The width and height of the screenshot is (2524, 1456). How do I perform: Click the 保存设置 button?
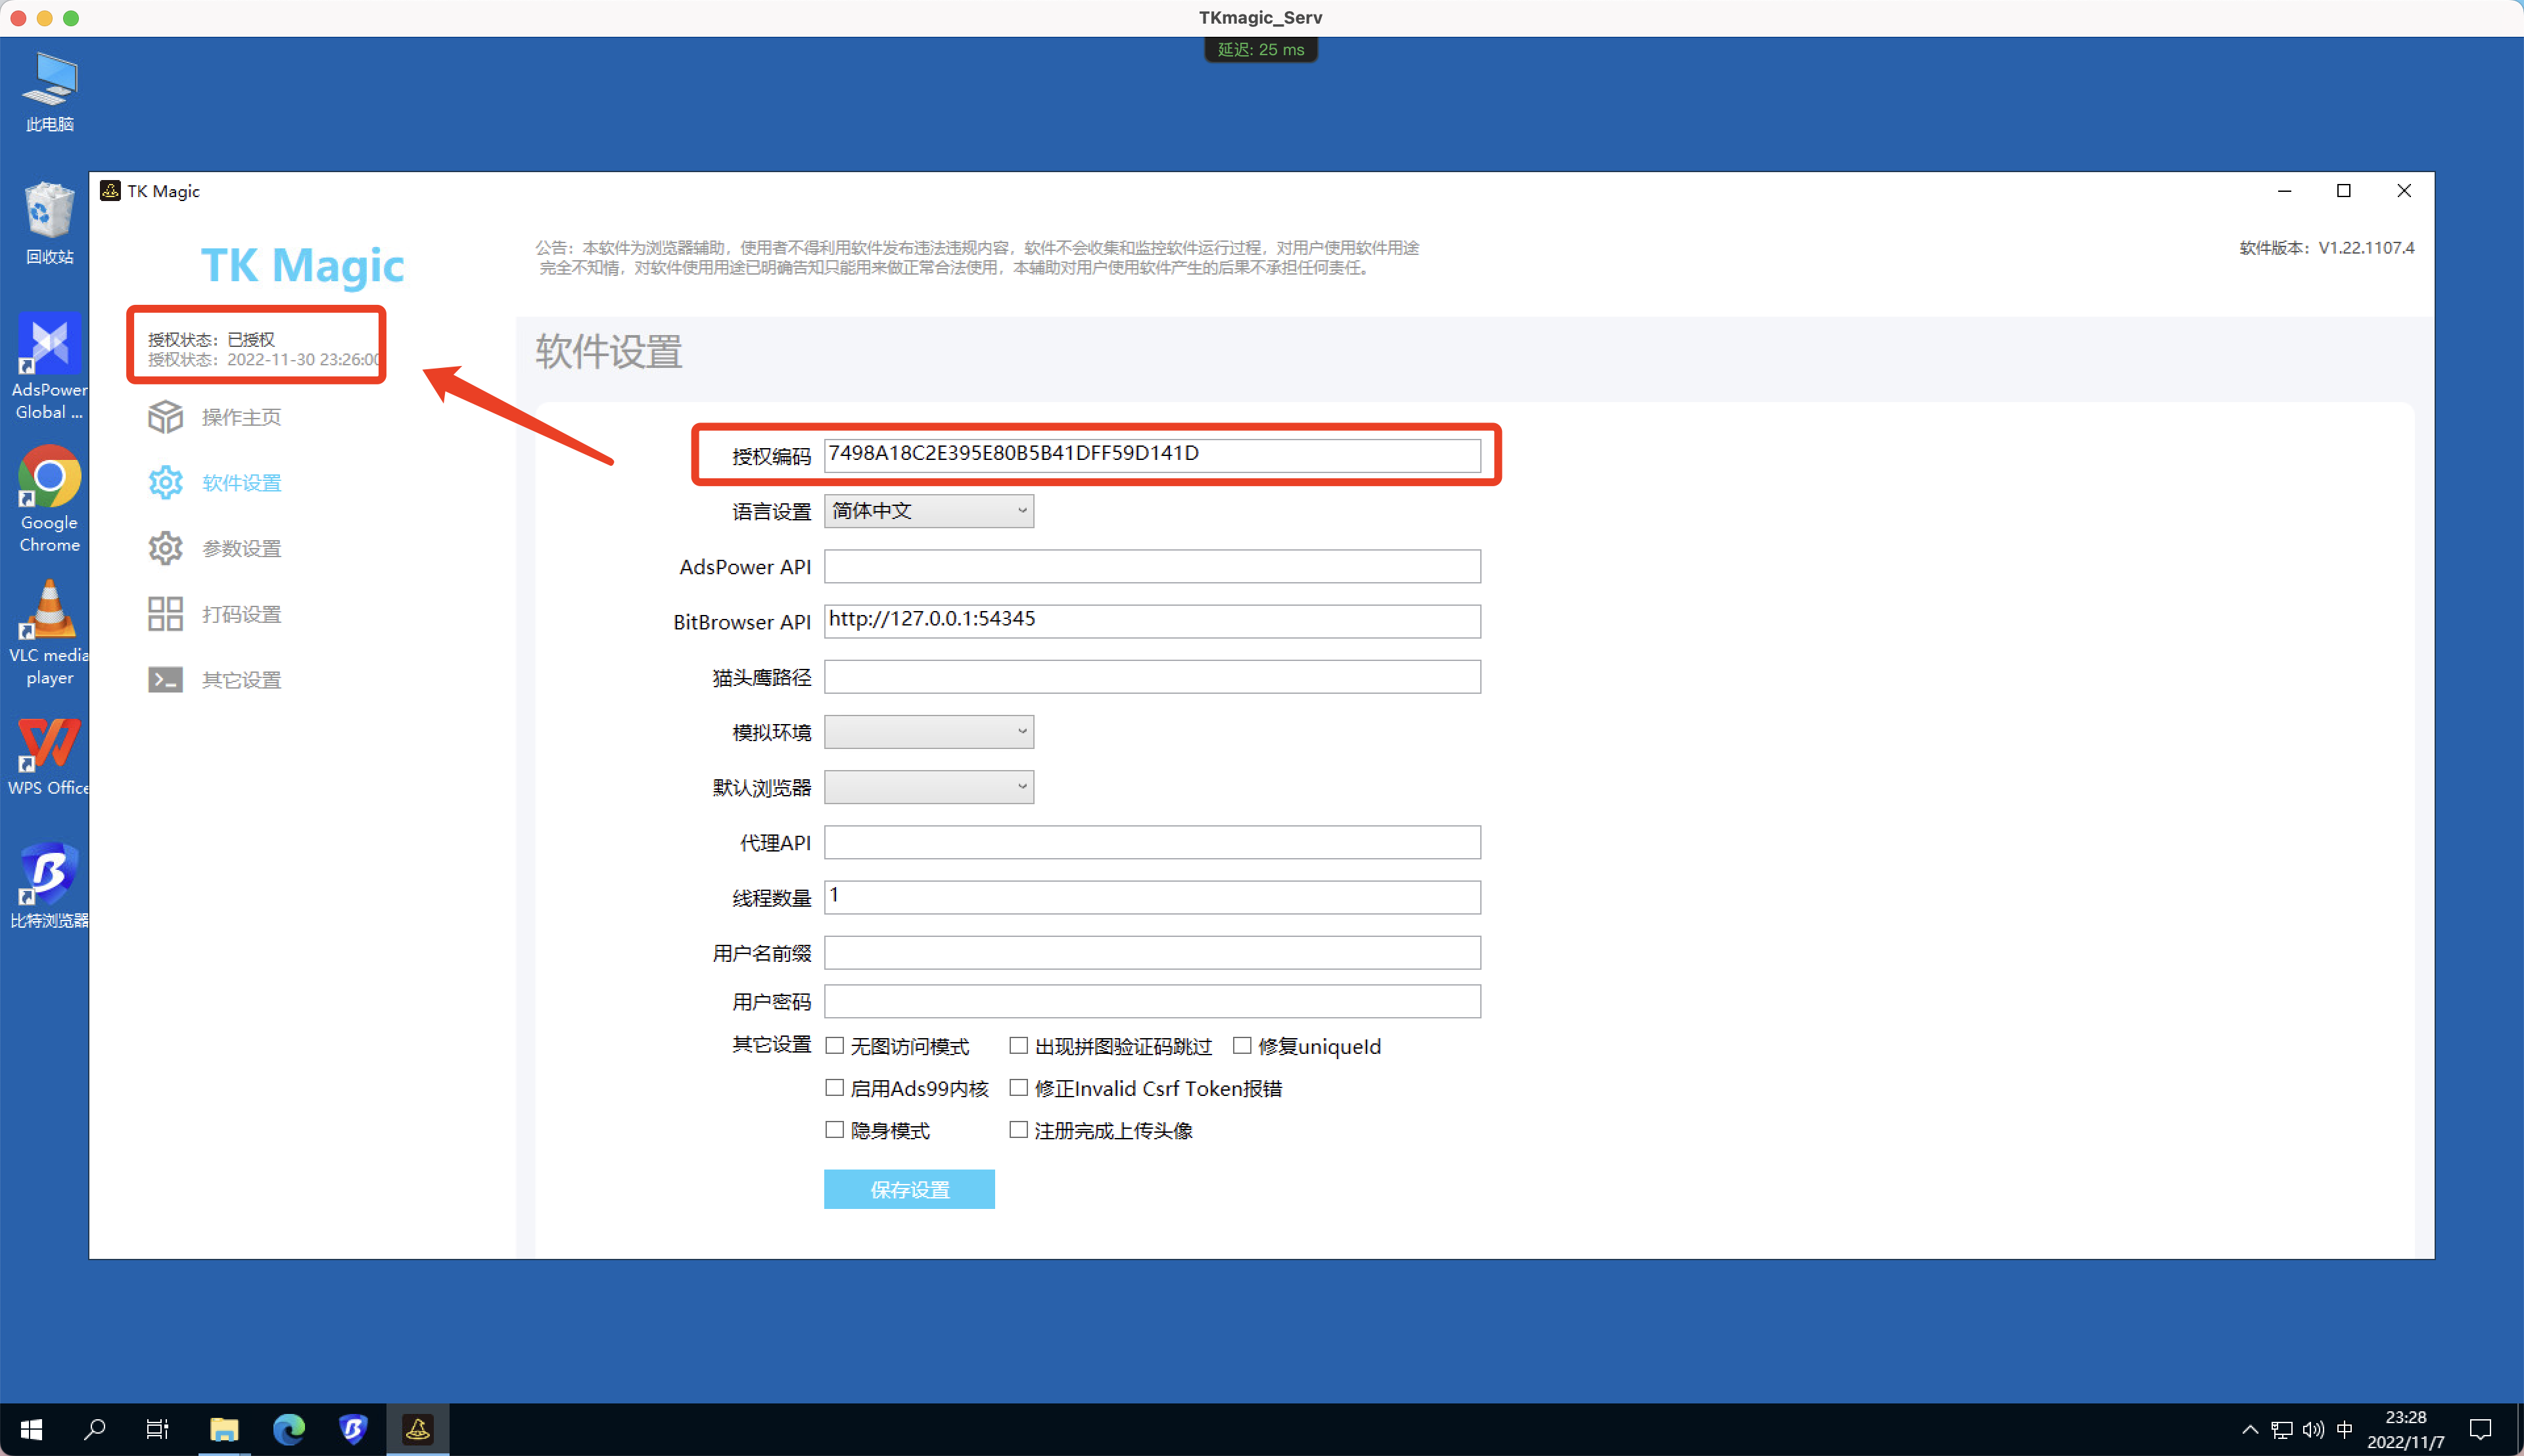[x=908, y=1189]
